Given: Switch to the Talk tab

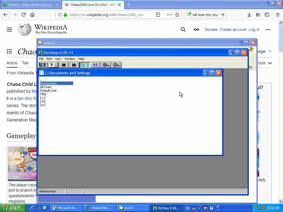Looking at the screenshot, I should click(x=25, y=63).
